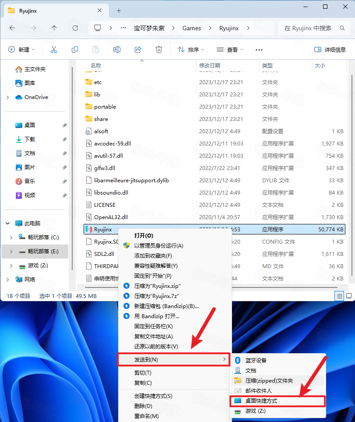Pin icon next to 图片 in sidebar
The height and width of the screenshot is (422, 355).
(x=64, y=167)
